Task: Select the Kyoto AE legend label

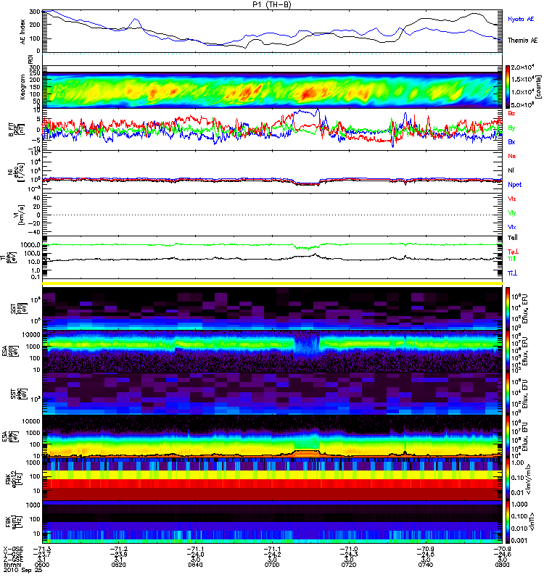Action: tap(521, 19)
